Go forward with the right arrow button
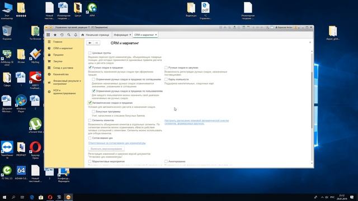 pyautogui.click(x=96, y=43)
